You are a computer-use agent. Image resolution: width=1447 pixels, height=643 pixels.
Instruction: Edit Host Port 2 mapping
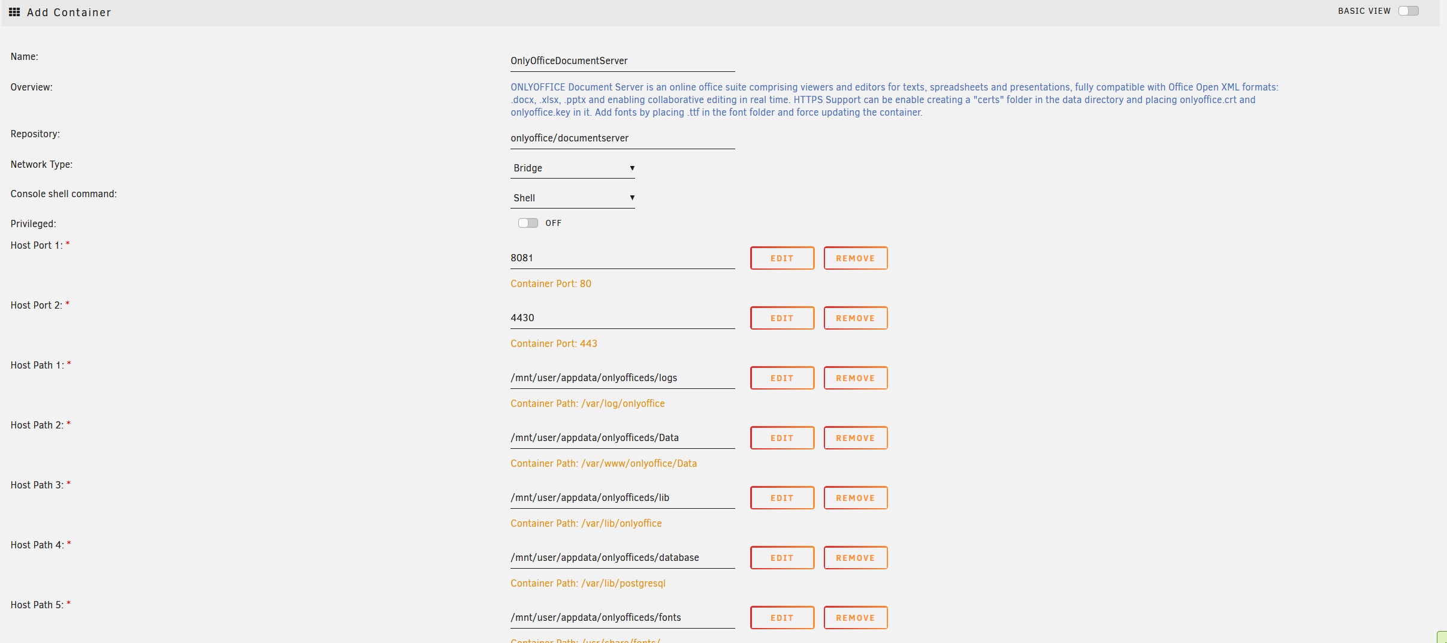coord(782,318)
